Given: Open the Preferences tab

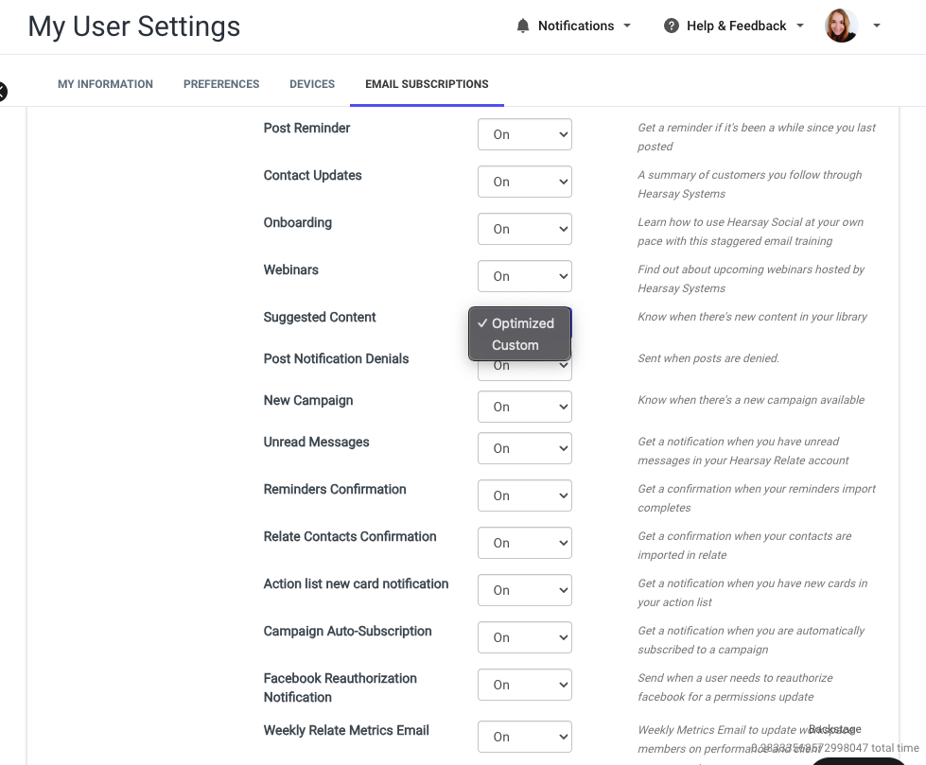Looking at the screenshot, I should [221, 84].
